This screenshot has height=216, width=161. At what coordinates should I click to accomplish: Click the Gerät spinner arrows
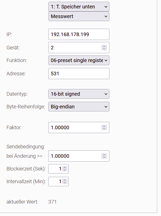tap(104, 48)
